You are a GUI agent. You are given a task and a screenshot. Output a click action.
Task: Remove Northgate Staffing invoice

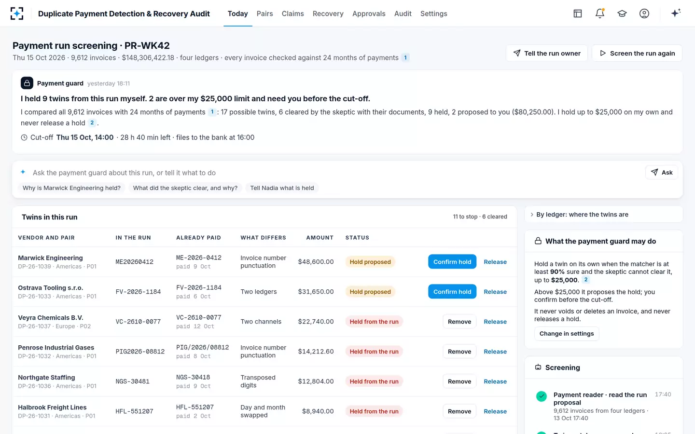(x=459, y=381)
